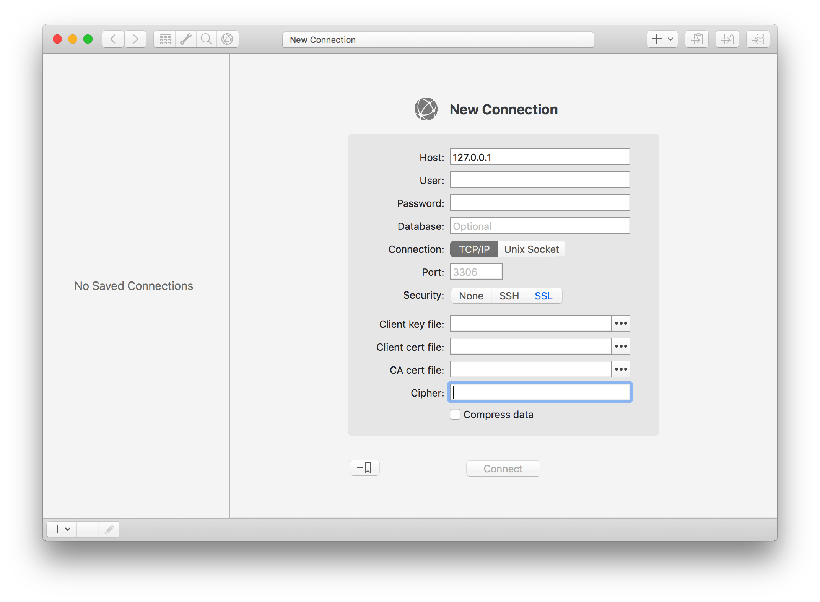Click the save bookmark button
820x602 pixels.
pos(365,468)
